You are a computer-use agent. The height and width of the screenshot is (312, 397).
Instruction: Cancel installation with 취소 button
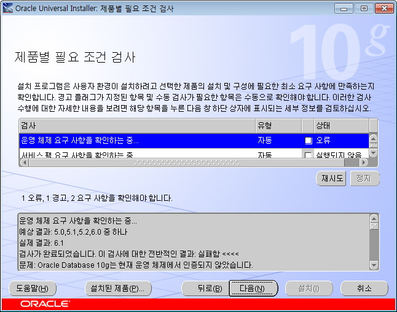click(364, 288)
